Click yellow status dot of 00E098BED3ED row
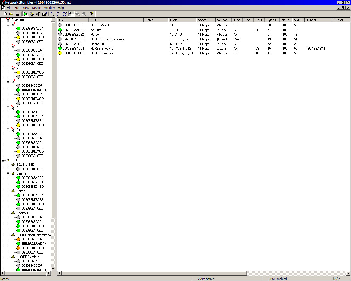351x281 pixels. coord(60,53)
